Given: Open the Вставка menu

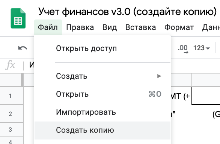Looking at the screenshot, I should (x=140, y=27).
